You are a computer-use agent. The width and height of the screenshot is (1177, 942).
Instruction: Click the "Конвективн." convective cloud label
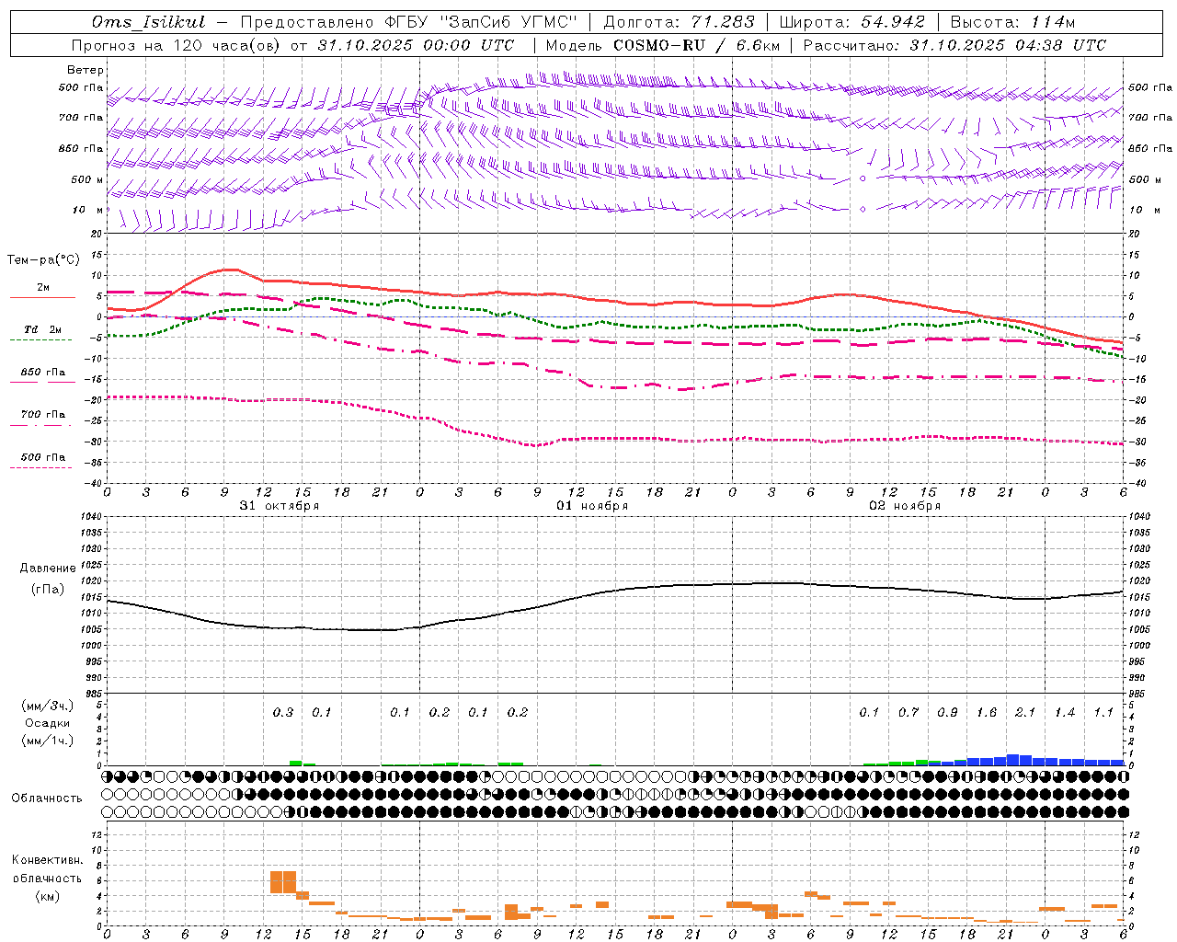(47, 860)
